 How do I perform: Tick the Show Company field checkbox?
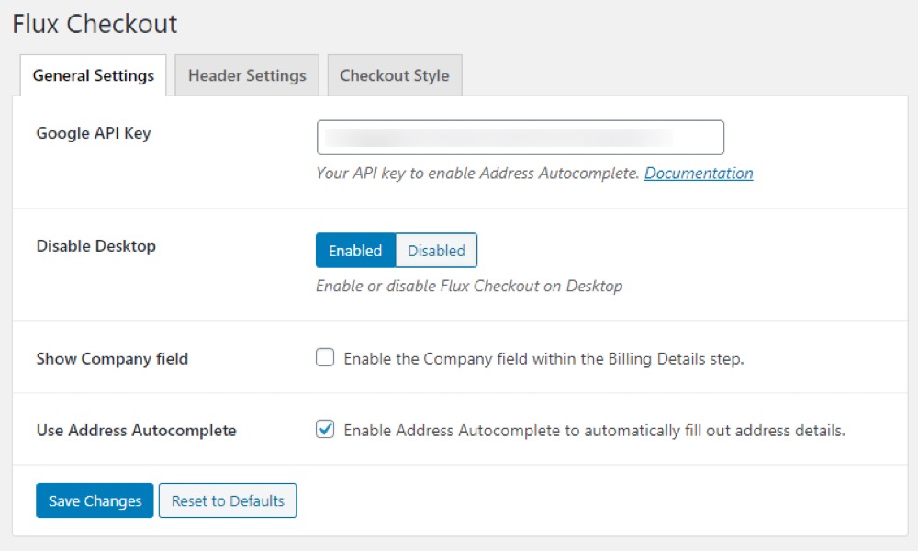click(x=325, y=357)
